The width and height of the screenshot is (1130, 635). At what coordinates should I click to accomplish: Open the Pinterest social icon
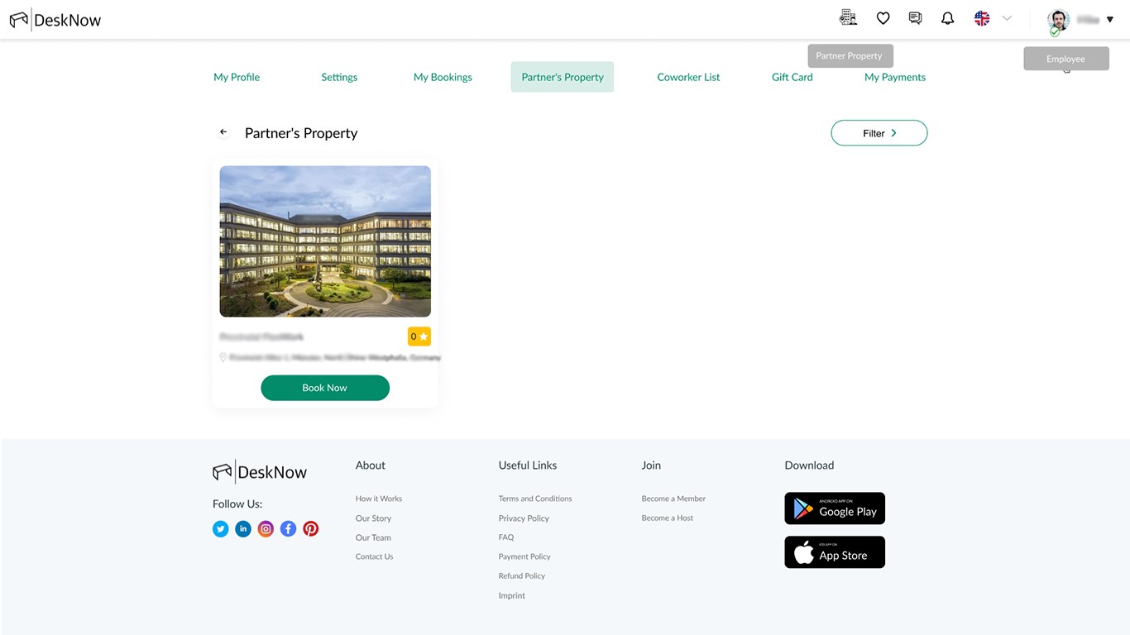click(x=311, y=529)
